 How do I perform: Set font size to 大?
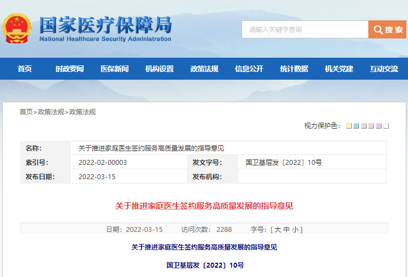point(278,230)
